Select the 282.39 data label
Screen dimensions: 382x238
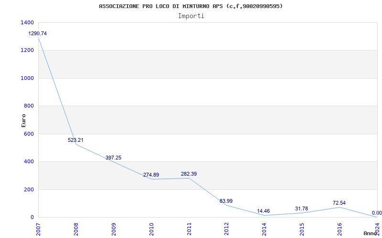pyautogui.click(x=189, y=174)
